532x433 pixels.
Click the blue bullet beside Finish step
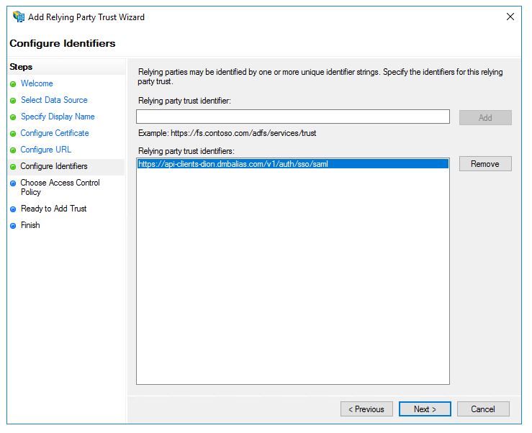(x=13, y=226)
